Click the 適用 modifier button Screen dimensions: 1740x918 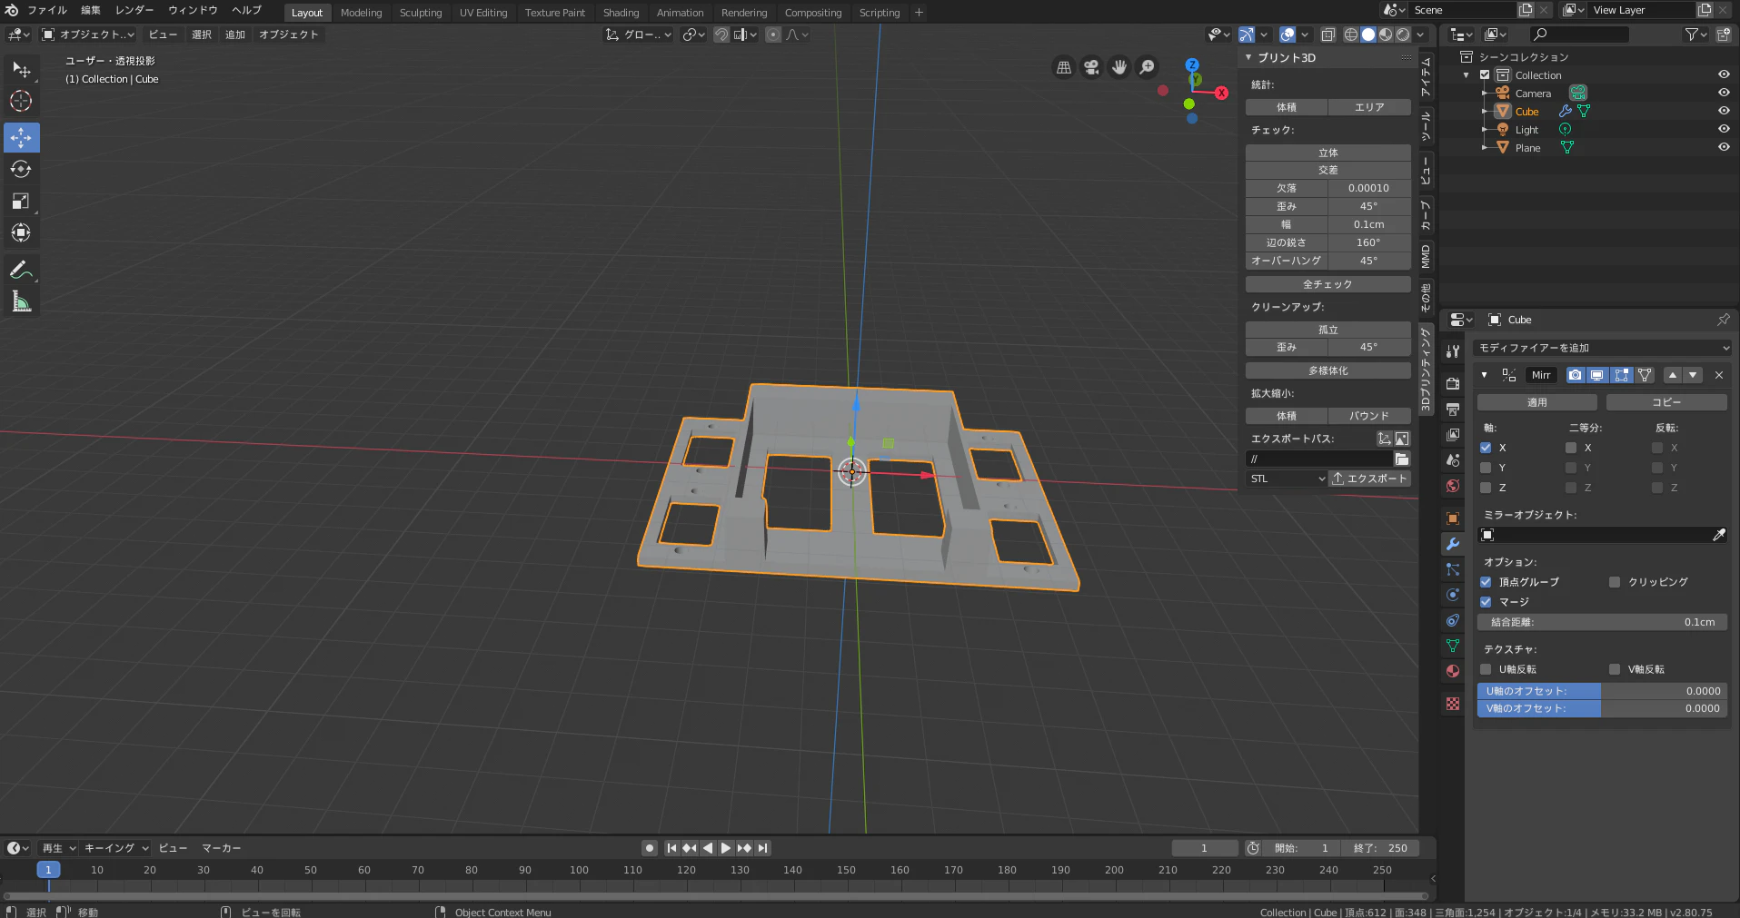tap(1536, 402)
